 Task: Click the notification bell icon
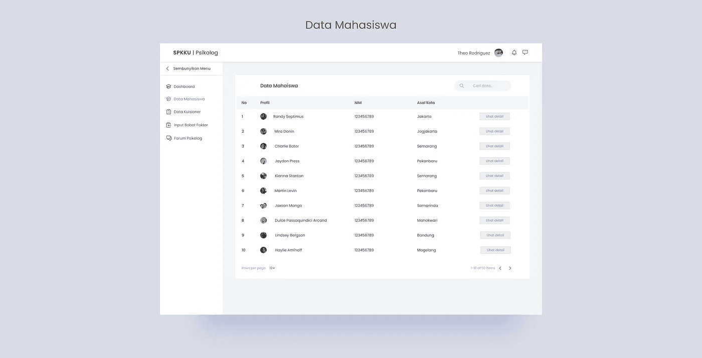click(x=514, y=53)
